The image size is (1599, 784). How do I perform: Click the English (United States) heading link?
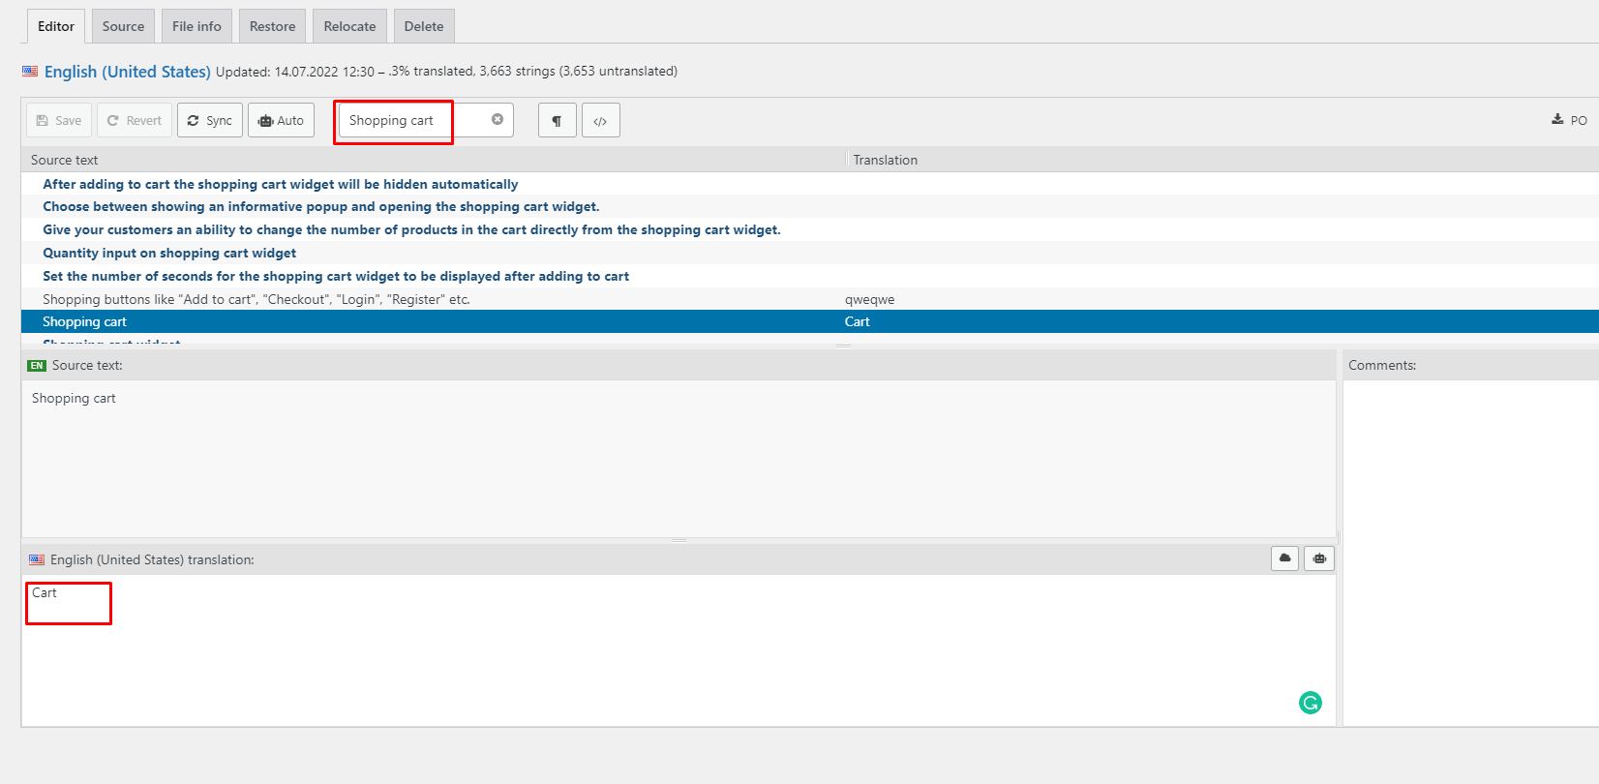coord(127,72)
